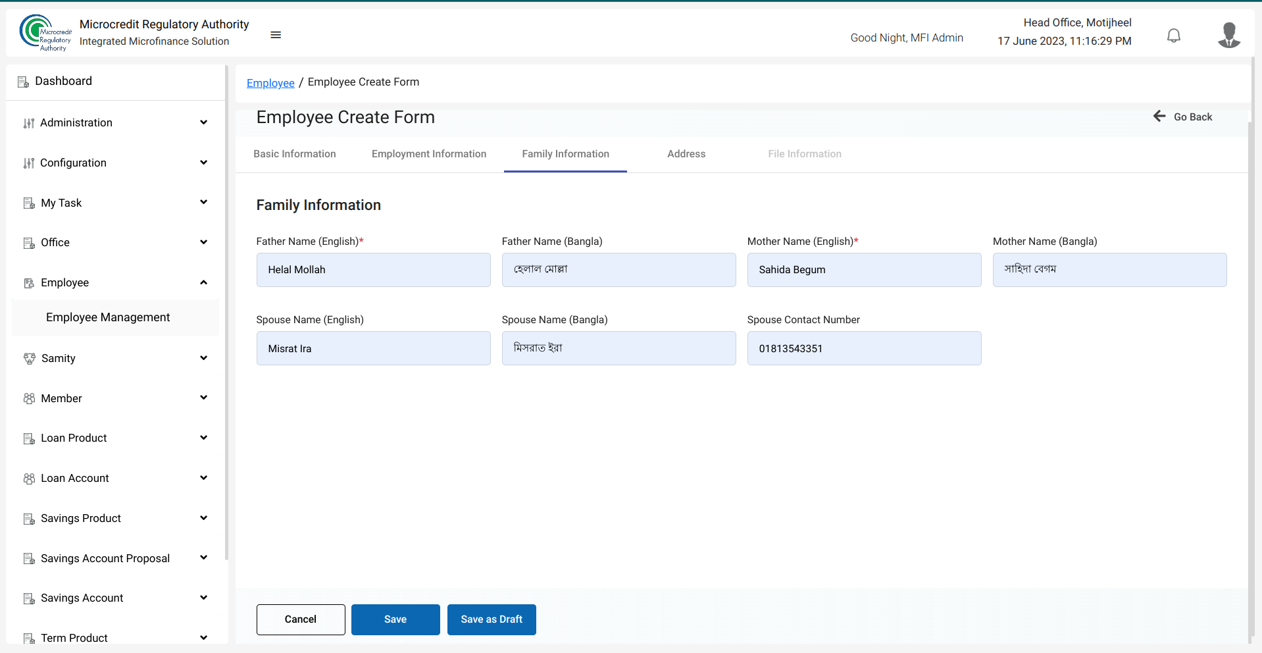The height and width of the screenshot is (653, 1262).
Task: Open the user profile avatar
Action: [x=1229, y=35]
